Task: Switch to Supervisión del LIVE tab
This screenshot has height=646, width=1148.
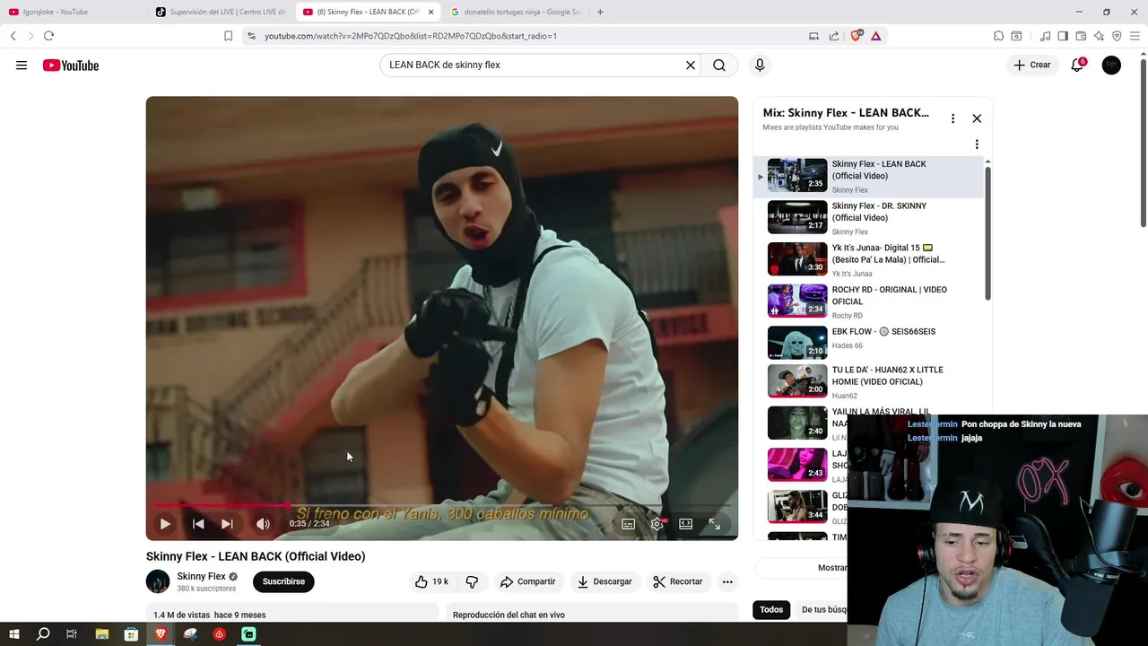Action: 221,12
